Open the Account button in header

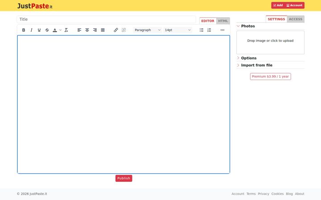(294, 5)
